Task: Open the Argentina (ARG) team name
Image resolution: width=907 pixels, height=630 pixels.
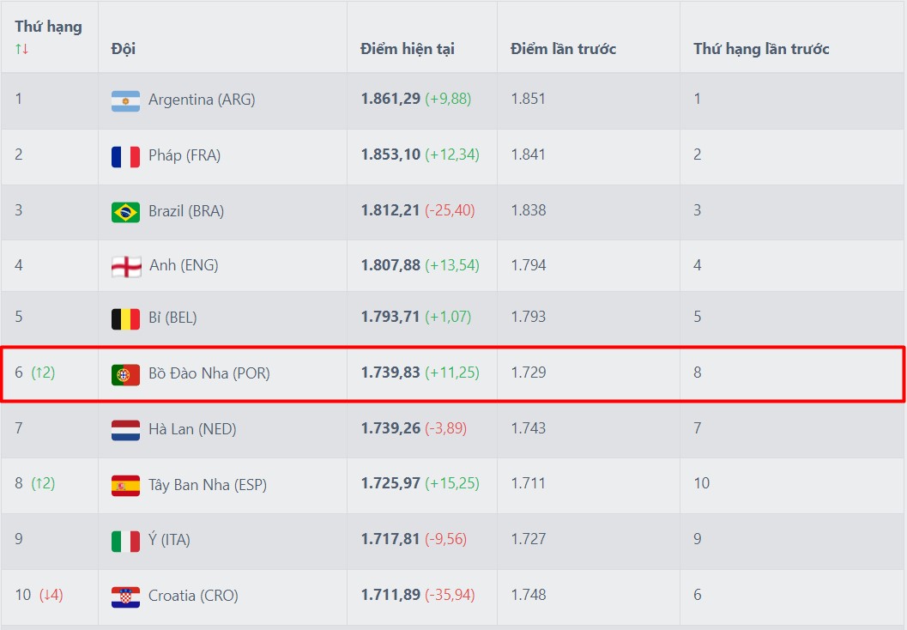Action: [x=202, y=100]
